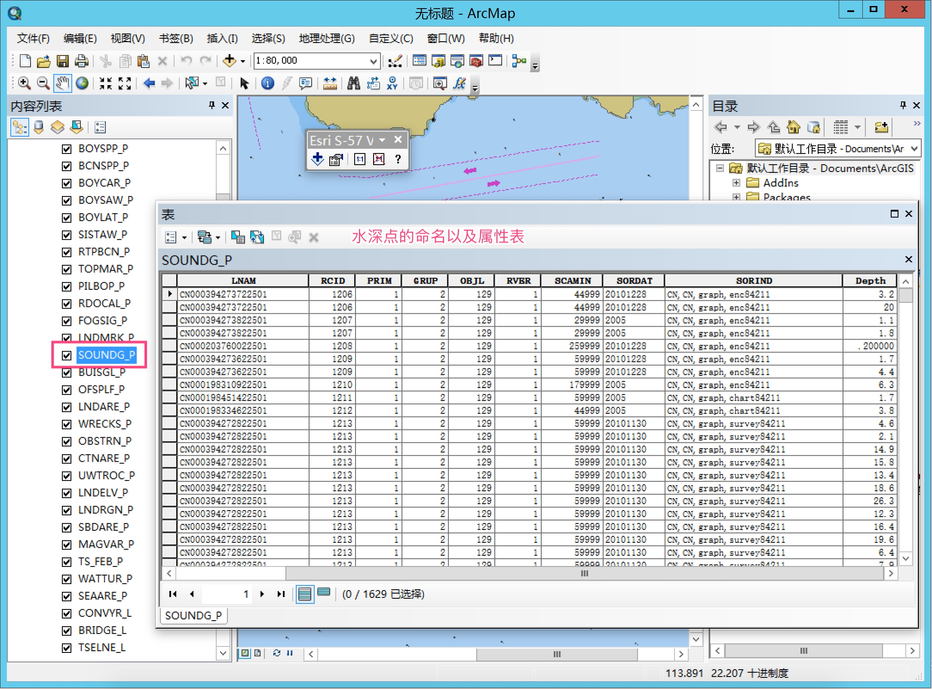Image resolution: width=932 pixels, height=689 pixels.
Task: Uncheck the SOUNDG_P layer checkbox
Action: coord(67,355)
